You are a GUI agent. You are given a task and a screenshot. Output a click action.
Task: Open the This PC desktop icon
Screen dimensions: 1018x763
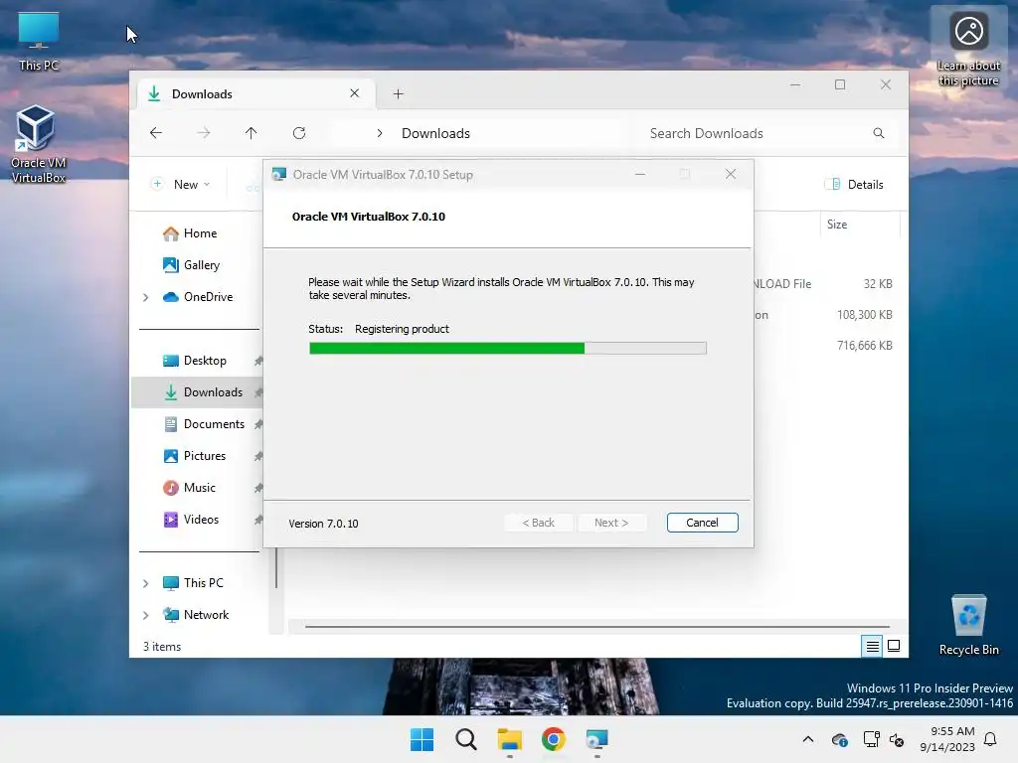click(x=39, y=40)
